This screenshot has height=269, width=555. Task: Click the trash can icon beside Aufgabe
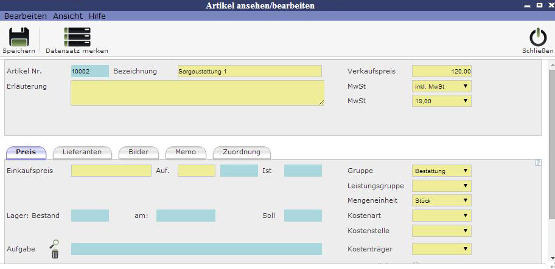point(55,254)
